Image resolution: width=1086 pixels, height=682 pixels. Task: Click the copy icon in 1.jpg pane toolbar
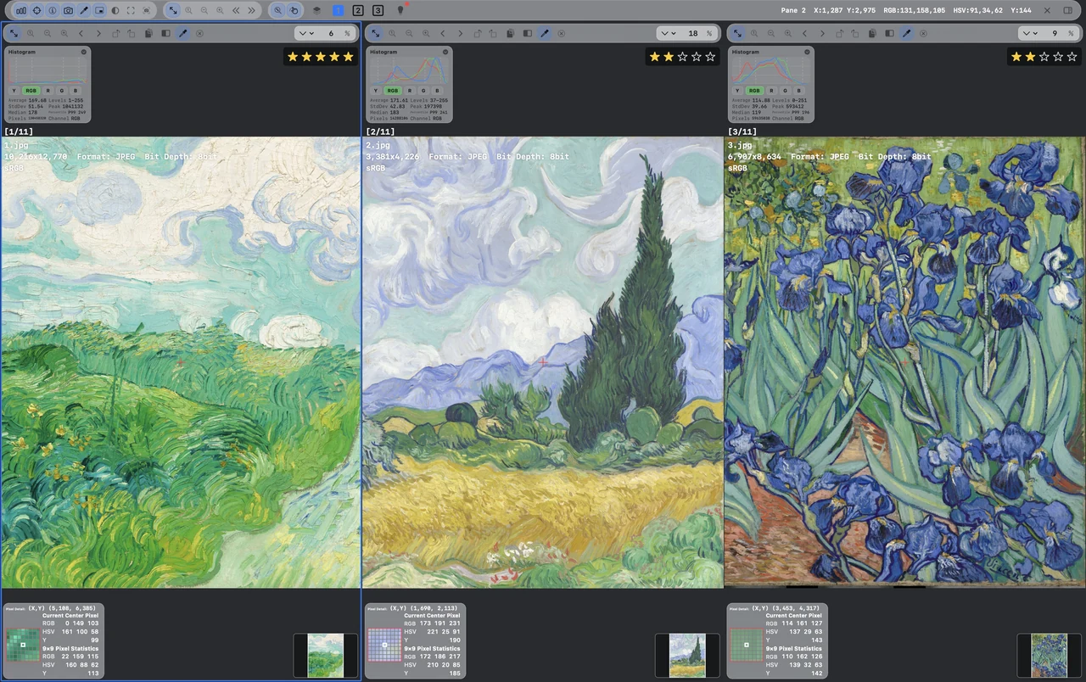coord(148,33)
